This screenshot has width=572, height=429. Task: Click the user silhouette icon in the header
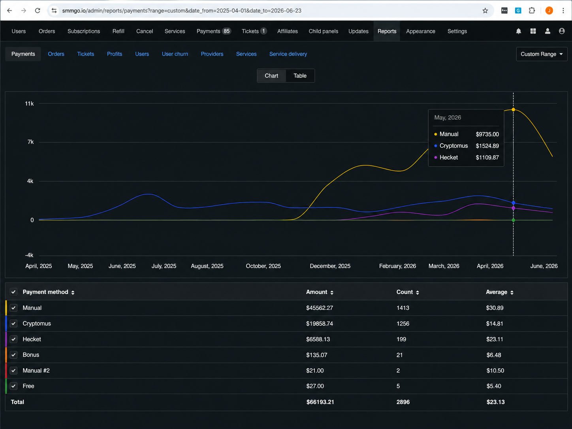pos(548,31)
